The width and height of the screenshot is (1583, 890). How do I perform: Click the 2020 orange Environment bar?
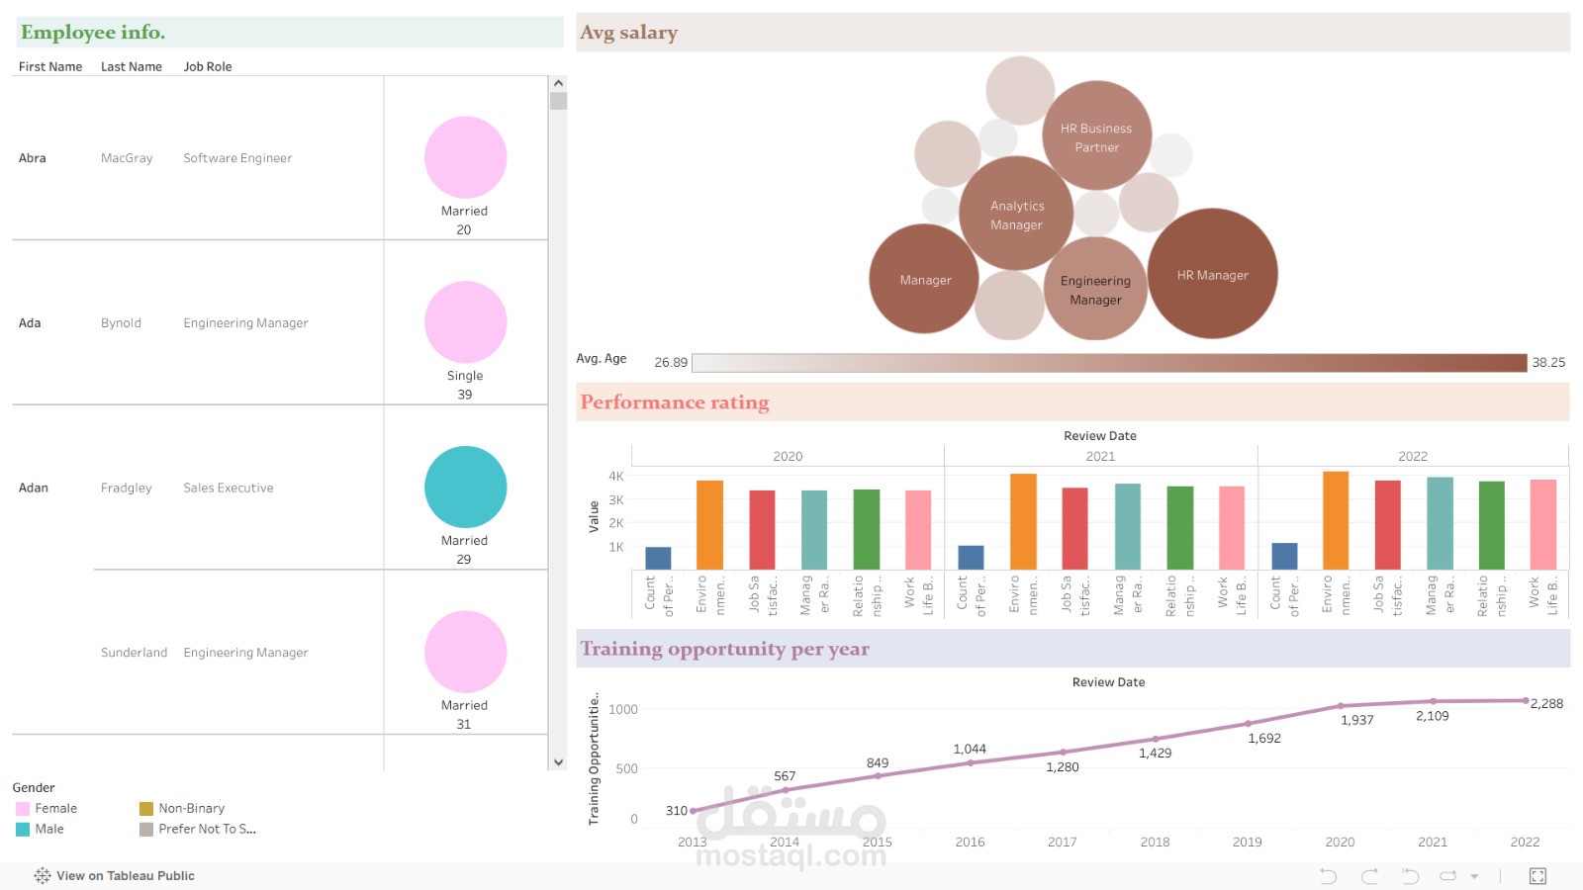pyautogui.click(x=709, y=525)
